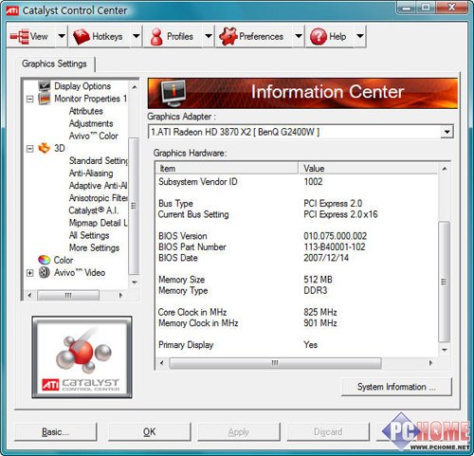Select All Settings tree item
474x456 pixels.
click(89, 235)
